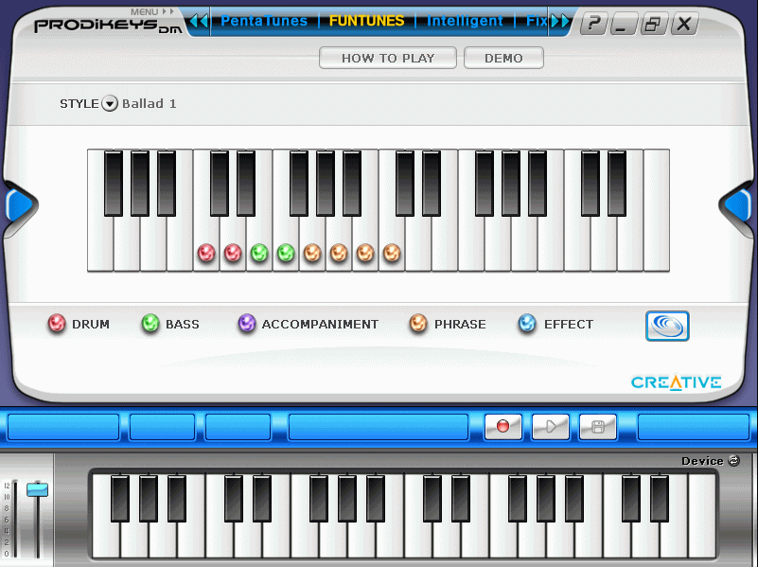Click the first green bass ball on the keys
The image size is (758, 567).
tap(259, 253)
